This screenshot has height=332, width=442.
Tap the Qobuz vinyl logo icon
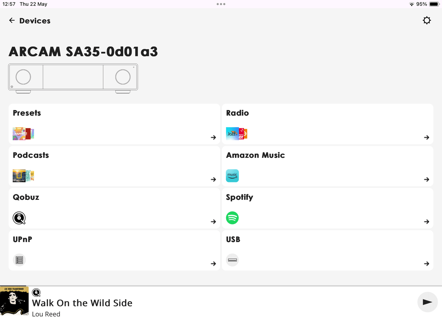19,218
